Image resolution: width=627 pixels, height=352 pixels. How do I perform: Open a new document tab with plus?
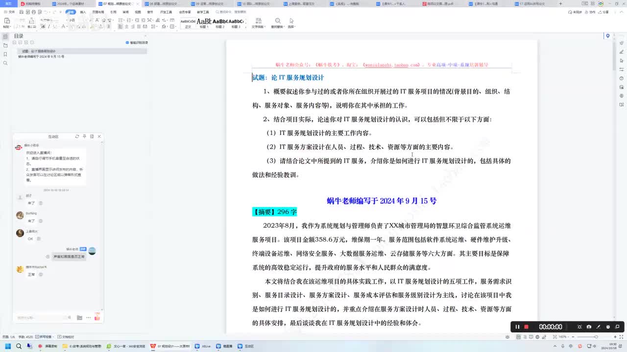click(x=560, y=3)
